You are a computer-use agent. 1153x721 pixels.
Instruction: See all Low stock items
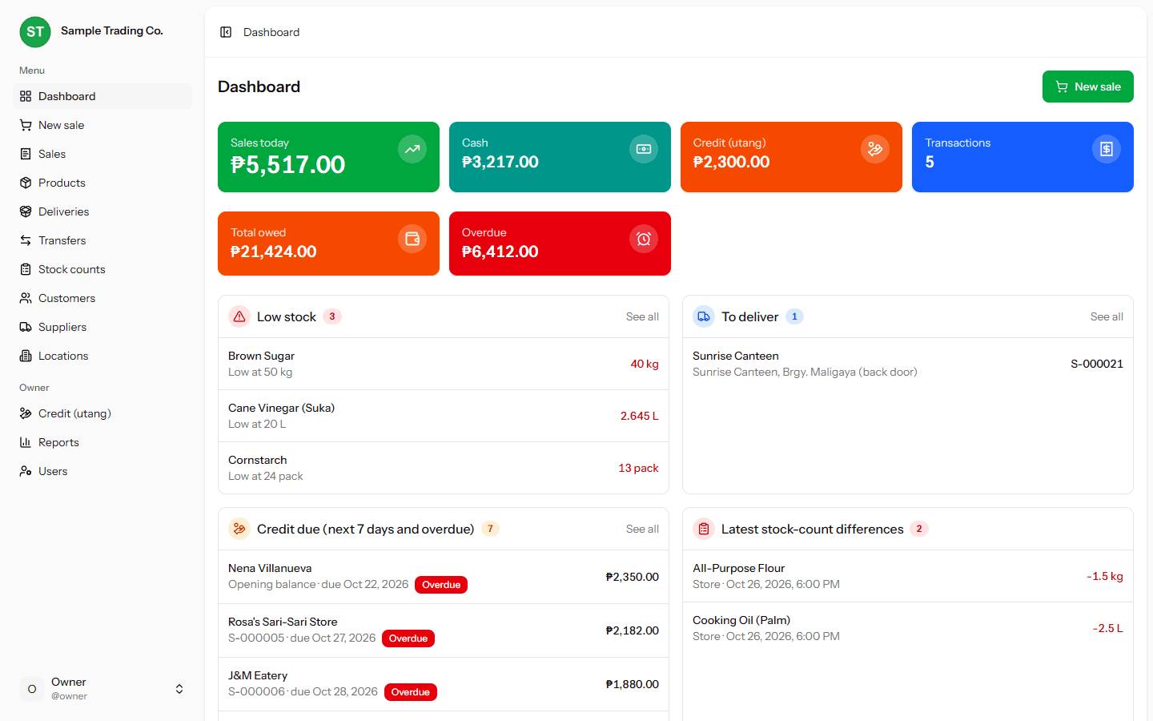(642, 316)
